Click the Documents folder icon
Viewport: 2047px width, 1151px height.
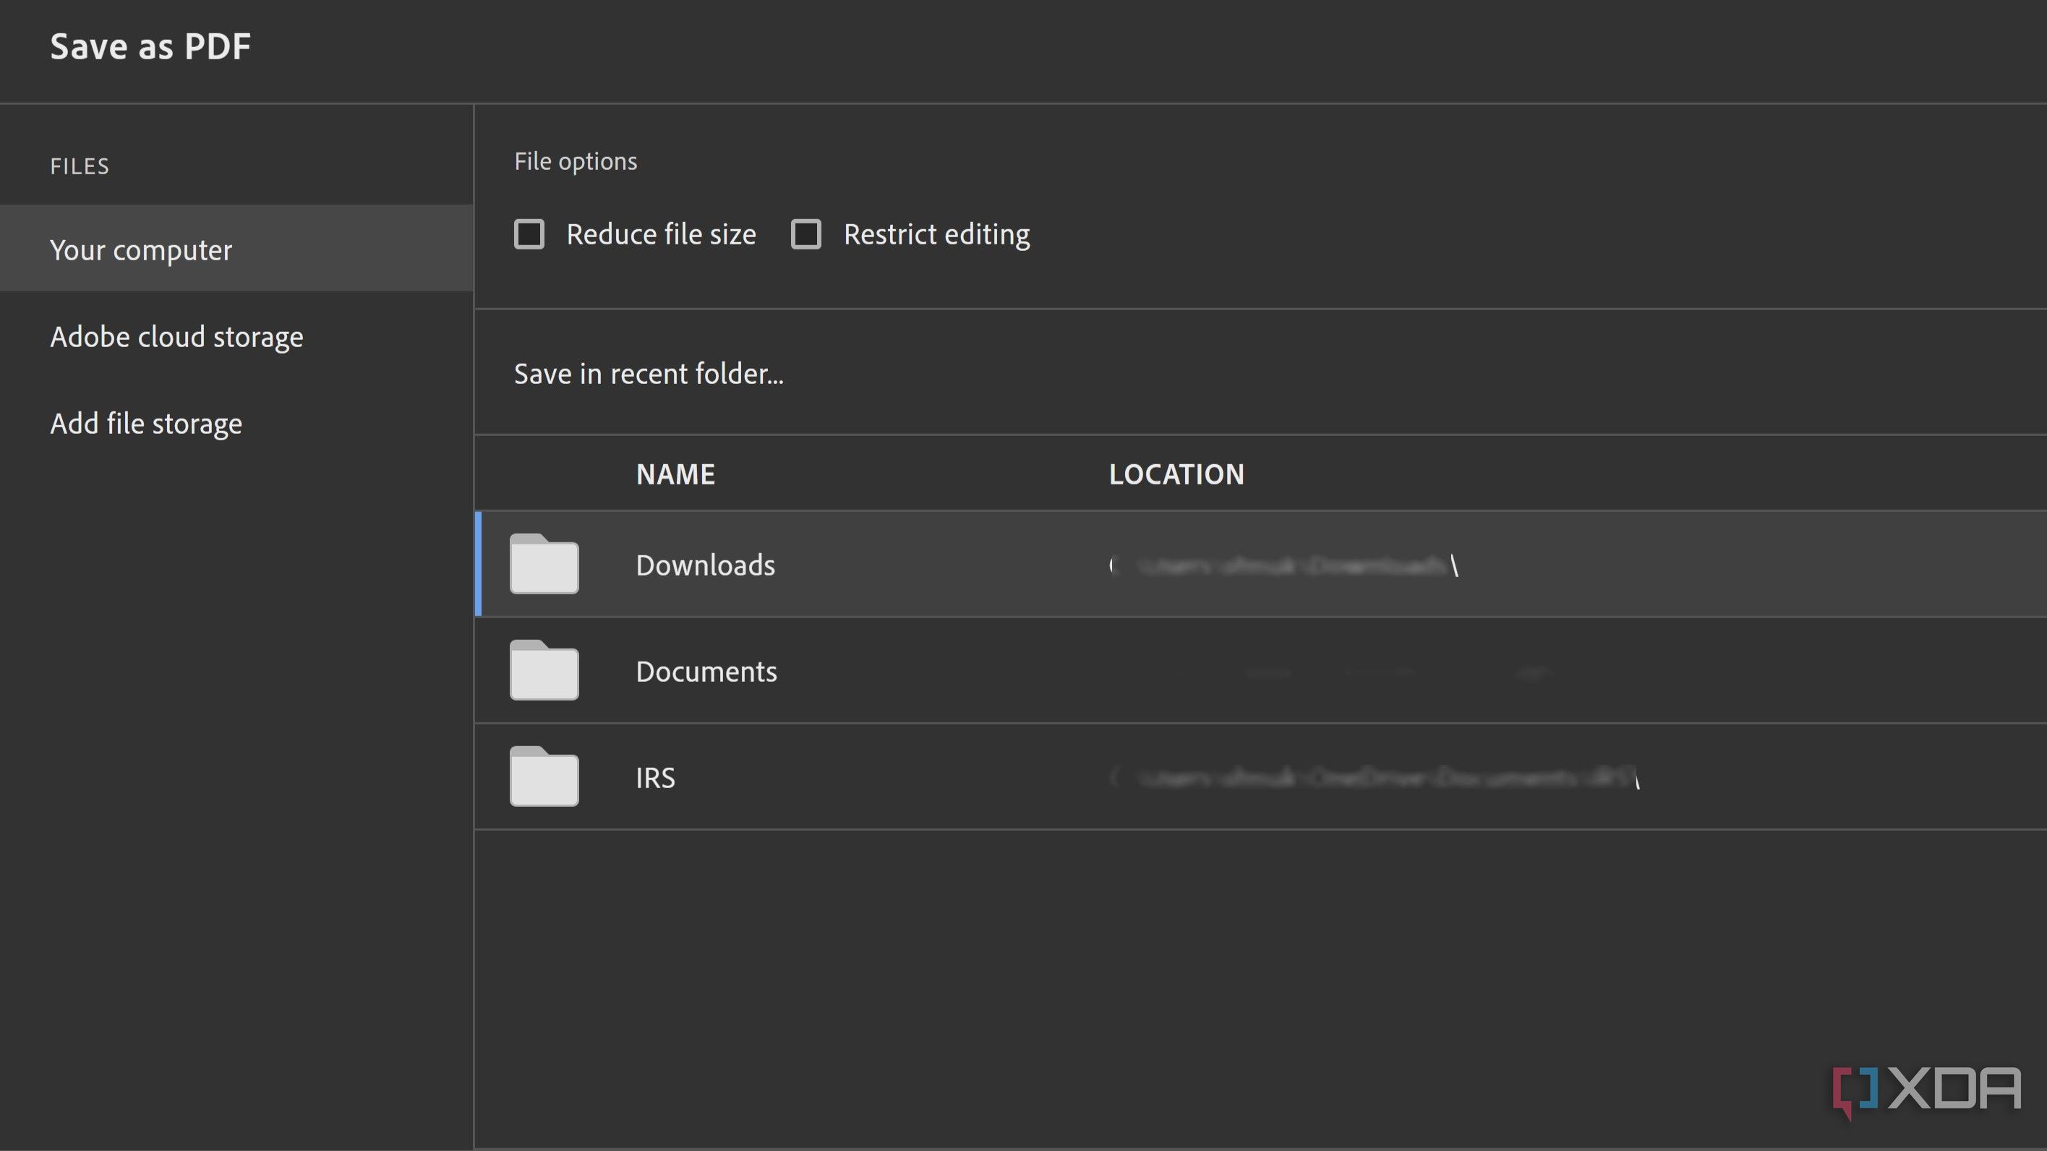pyautogui.click(x=544, y=670)
